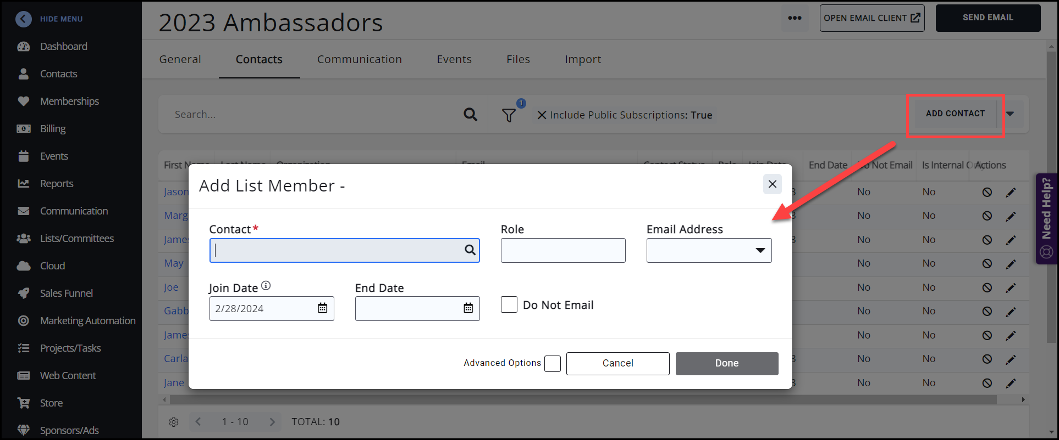This screenshot has height=440, width=1059.
Task: Collapse sidebar with Hide Menu arrow
Action: [24, 19]
